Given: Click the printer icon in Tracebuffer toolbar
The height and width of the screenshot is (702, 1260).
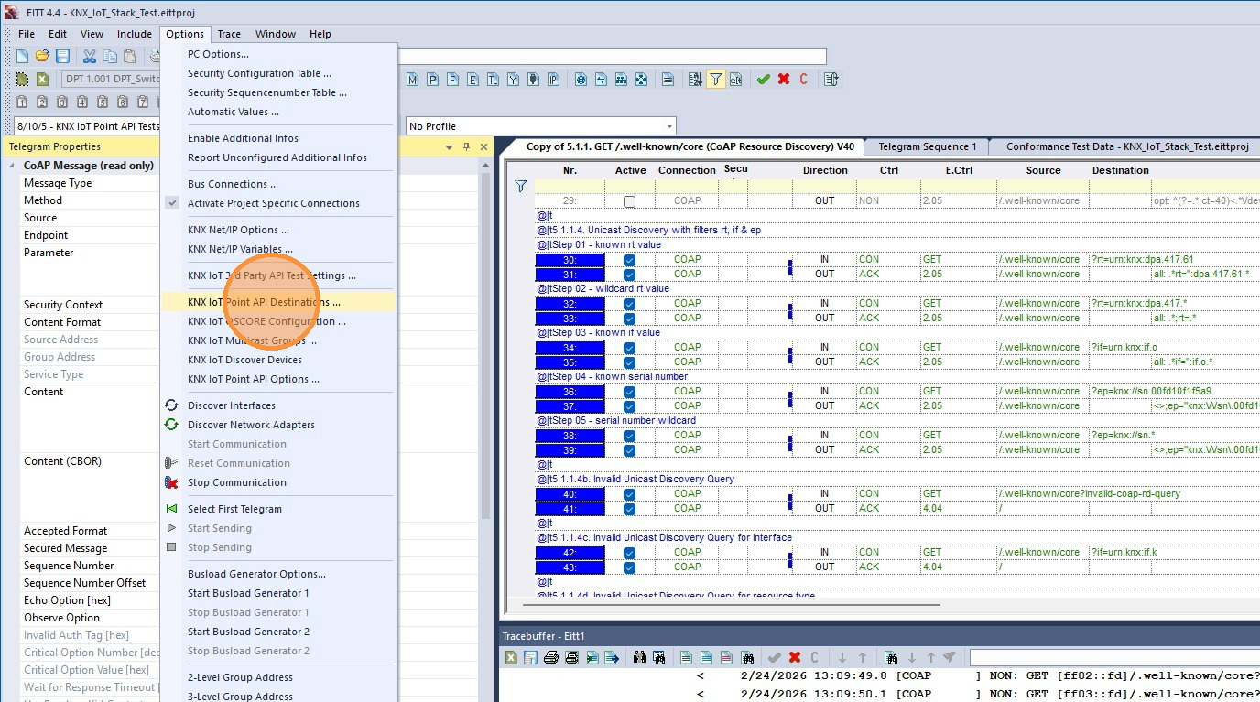Looking at the screenshot, I should 550,657.
